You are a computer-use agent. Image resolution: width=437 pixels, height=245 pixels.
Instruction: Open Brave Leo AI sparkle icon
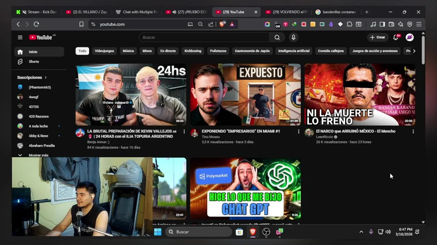click(x=400, y=24)
